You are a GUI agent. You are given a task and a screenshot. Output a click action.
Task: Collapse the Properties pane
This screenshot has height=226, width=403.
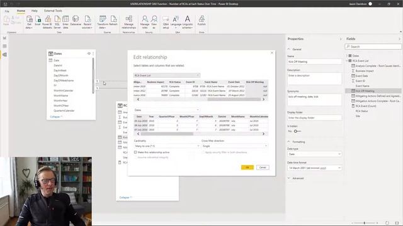click(x=341, y=39)
